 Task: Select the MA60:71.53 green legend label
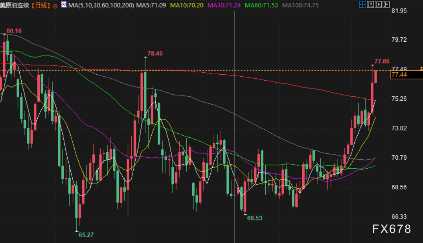[261, 5]
